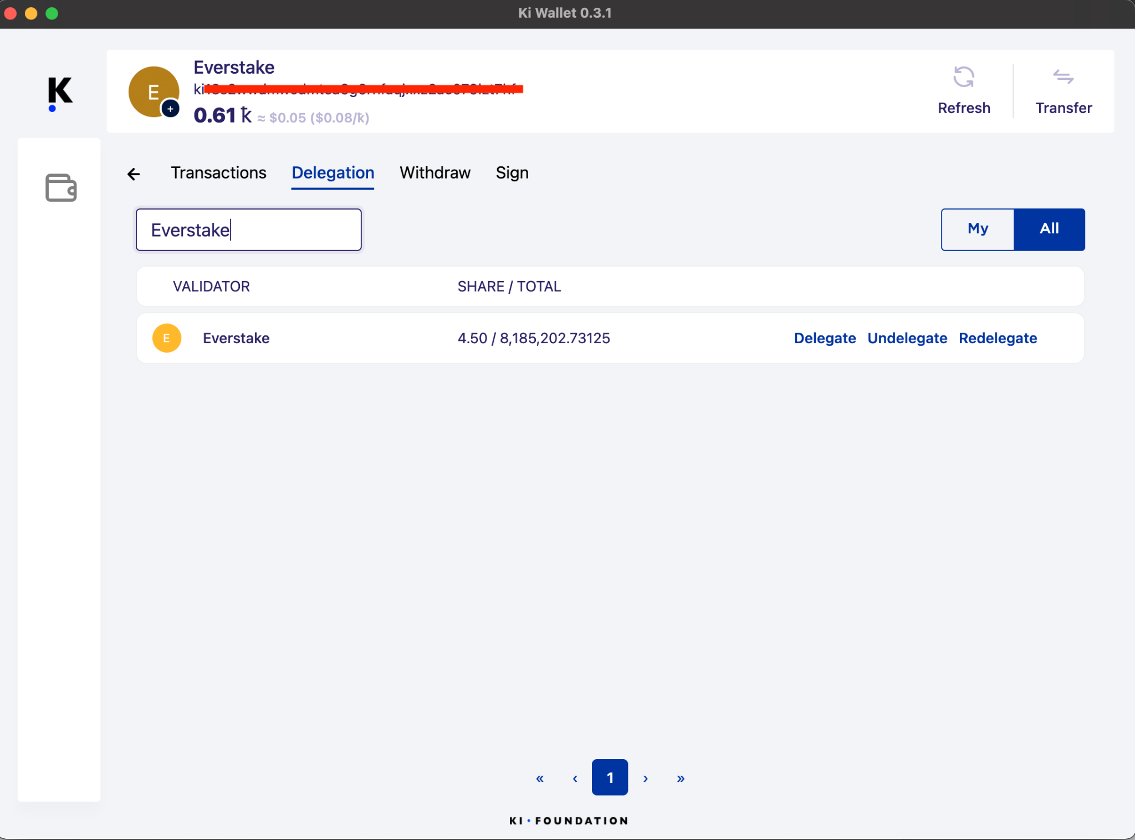
Task: Click the $0.05 price estimate
Action: (x=287, y=118)
